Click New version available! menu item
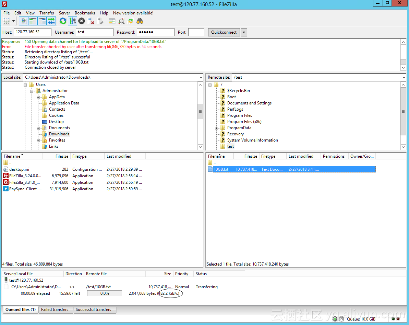The height and width of the screenshot is (325, 409). (133, 13)
